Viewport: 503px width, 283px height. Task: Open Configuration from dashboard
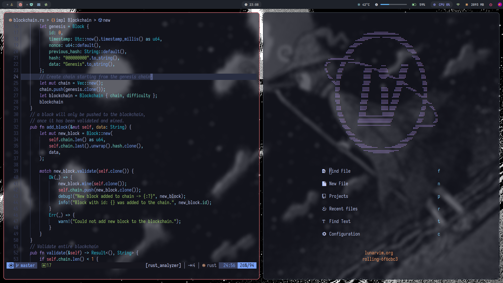point(345,234)
